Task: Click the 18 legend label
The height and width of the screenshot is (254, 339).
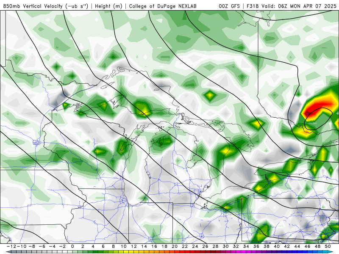Action: click(164, 246)
